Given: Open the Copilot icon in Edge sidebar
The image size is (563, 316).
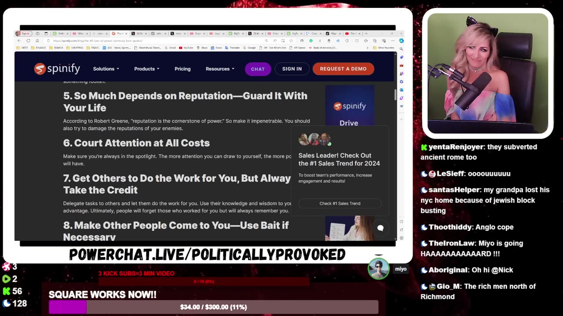Looking at the screenshot, I should (x=401, y=41).
